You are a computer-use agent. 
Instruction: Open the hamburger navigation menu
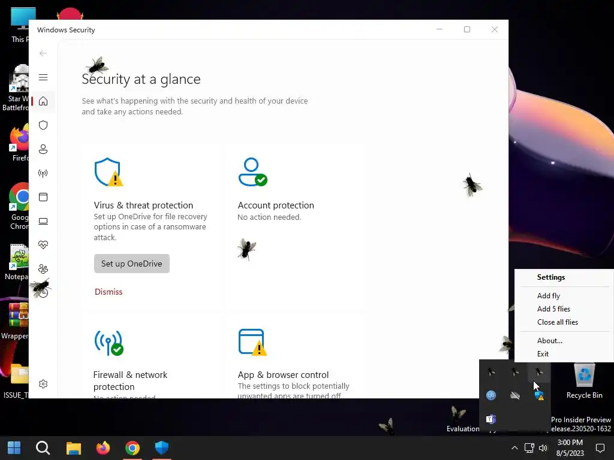43,77
